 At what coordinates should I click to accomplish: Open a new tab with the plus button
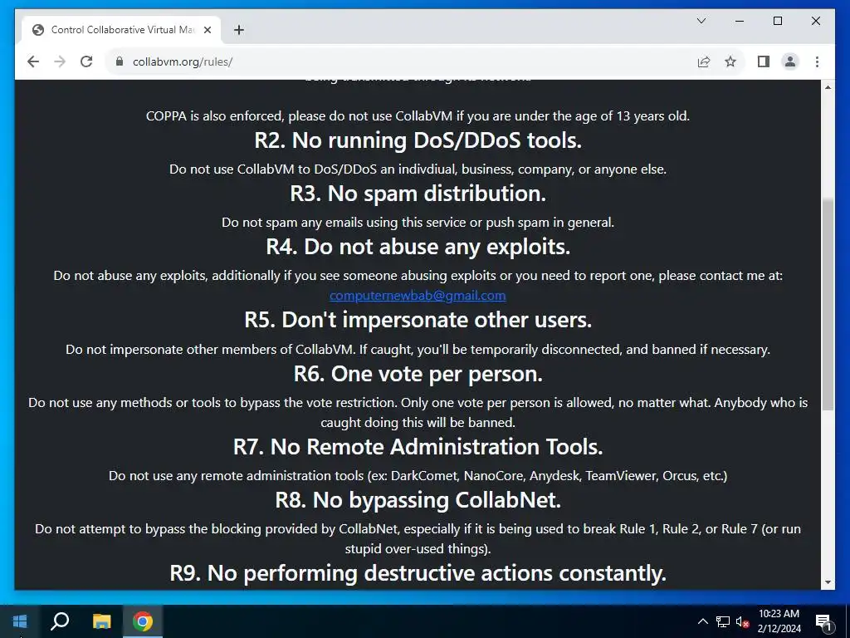[x=238, y=30]
